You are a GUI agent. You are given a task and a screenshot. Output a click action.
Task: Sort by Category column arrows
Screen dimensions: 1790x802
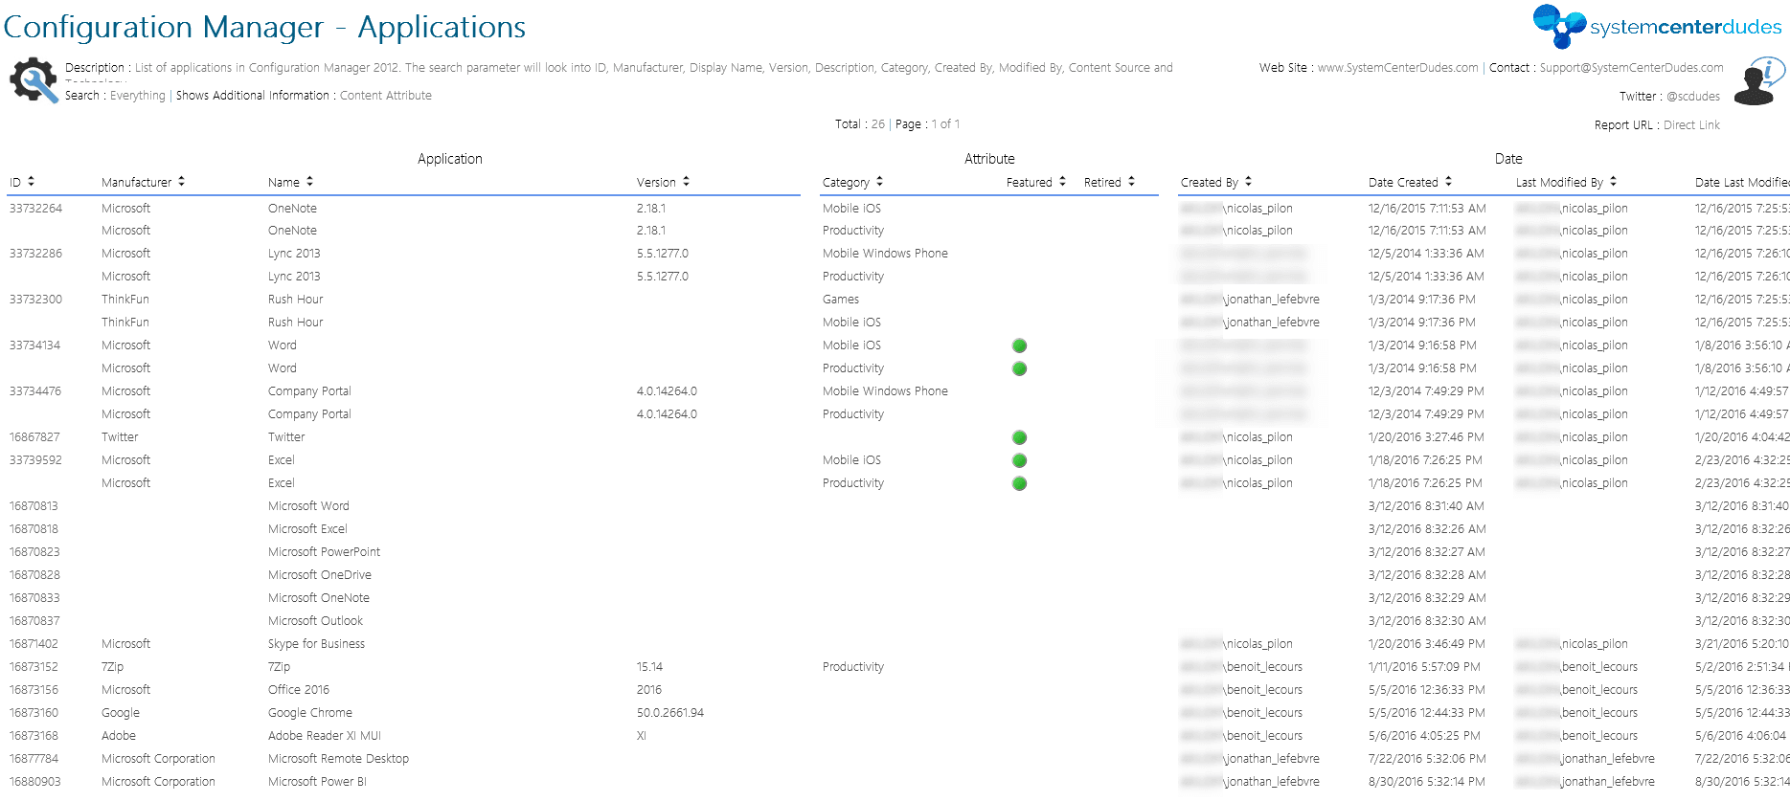click(x=879, y=182)
